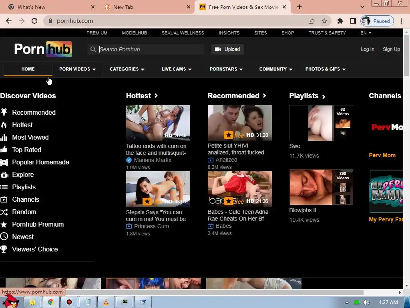Click the clock icon beside Newest
This screenshot has width=410, height=308.
pos(4,237)
